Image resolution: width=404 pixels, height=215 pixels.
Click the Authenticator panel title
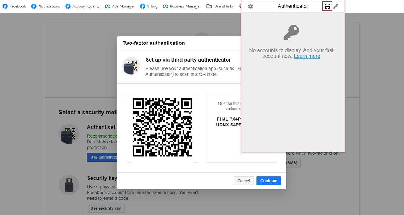(293, 6)
